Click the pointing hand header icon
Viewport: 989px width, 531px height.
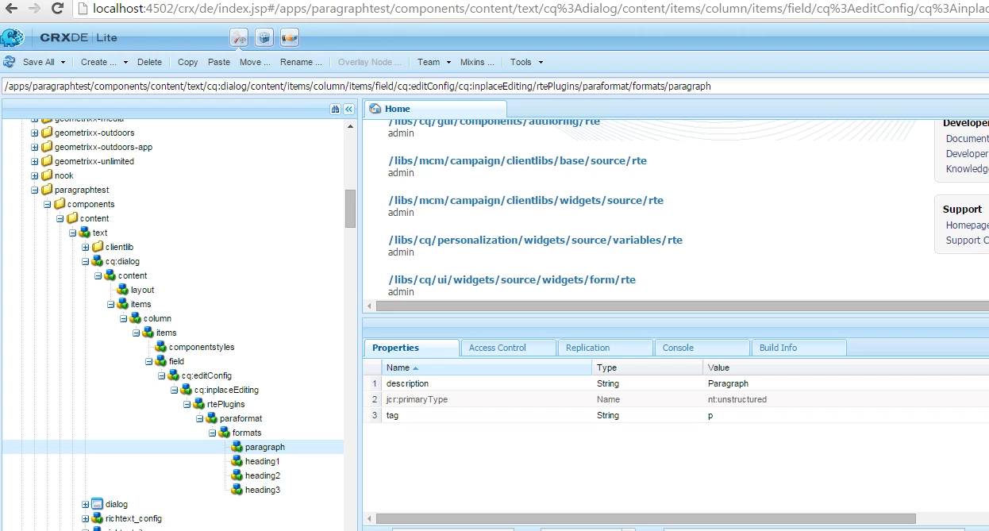pyautogui.click(x=290, y=37)
